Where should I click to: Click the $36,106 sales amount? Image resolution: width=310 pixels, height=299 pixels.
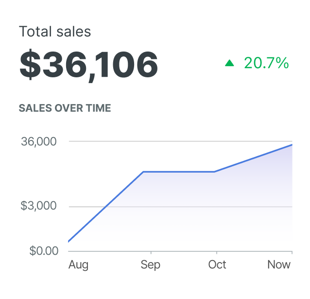click(88, 65)
